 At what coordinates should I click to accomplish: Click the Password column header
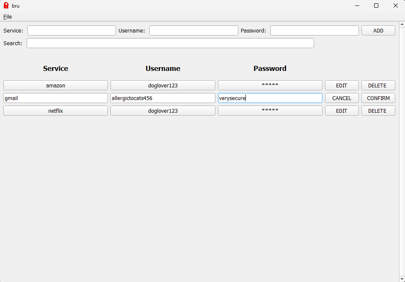(x=270, y=68)
